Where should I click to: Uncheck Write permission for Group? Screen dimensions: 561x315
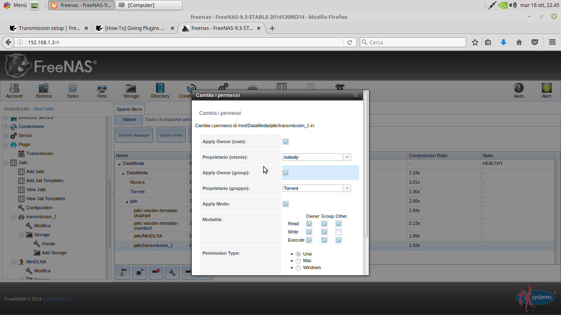tap(324, 232)
